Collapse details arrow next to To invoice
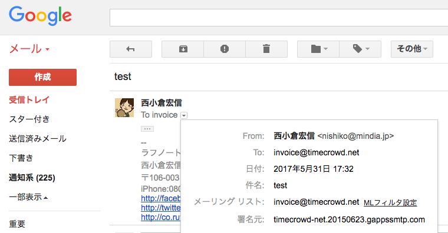Image resolution: width=448 pixels, height=233 pixels. click(x=184, y=115)
